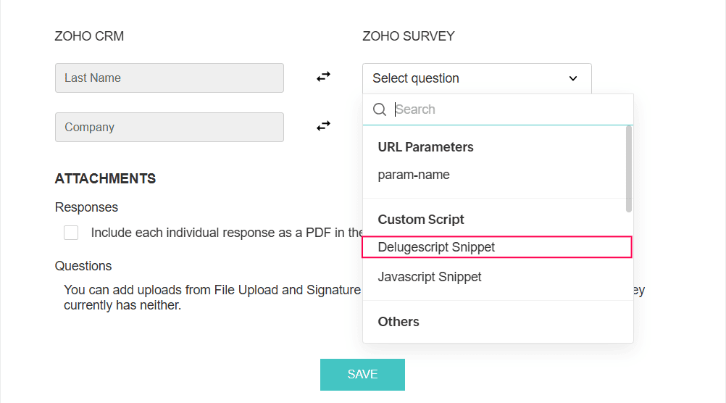Screen dimensions: 726x403
Task: Enable including each response as a PDF
Action: tap(71, 233)
